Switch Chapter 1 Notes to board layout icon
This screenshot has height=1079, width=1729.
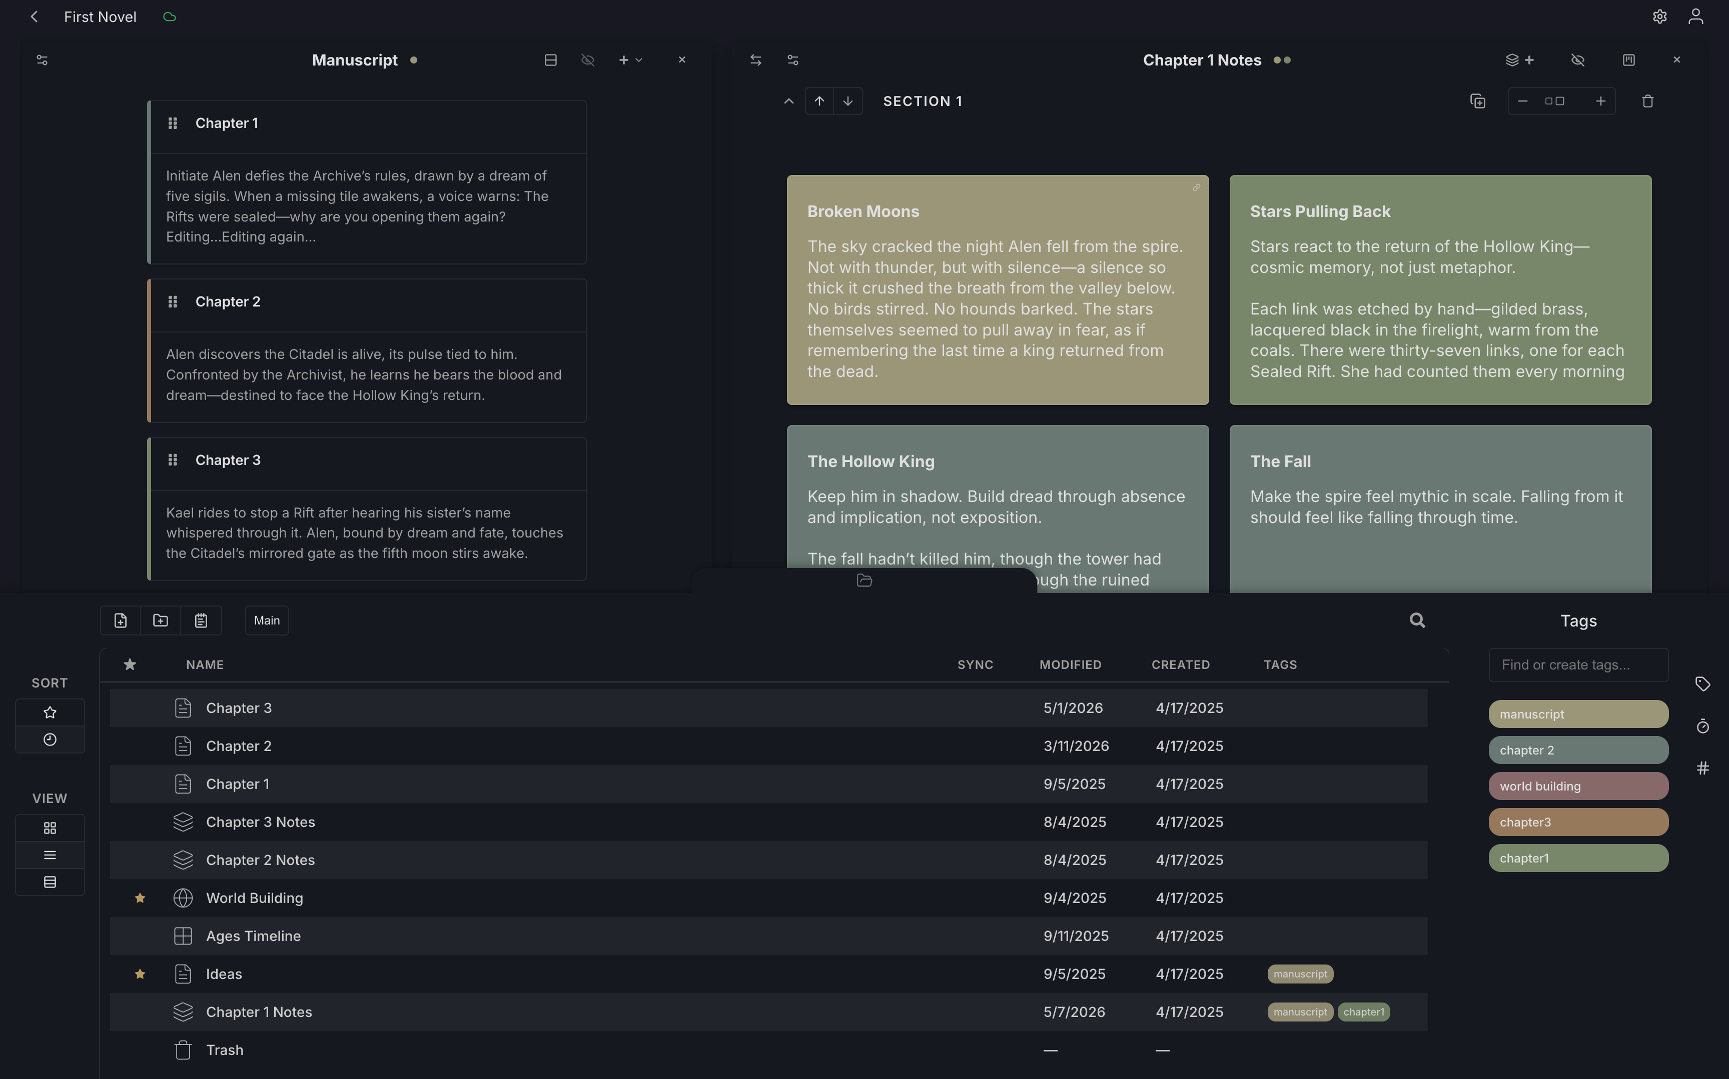(x=1628, y=60)
